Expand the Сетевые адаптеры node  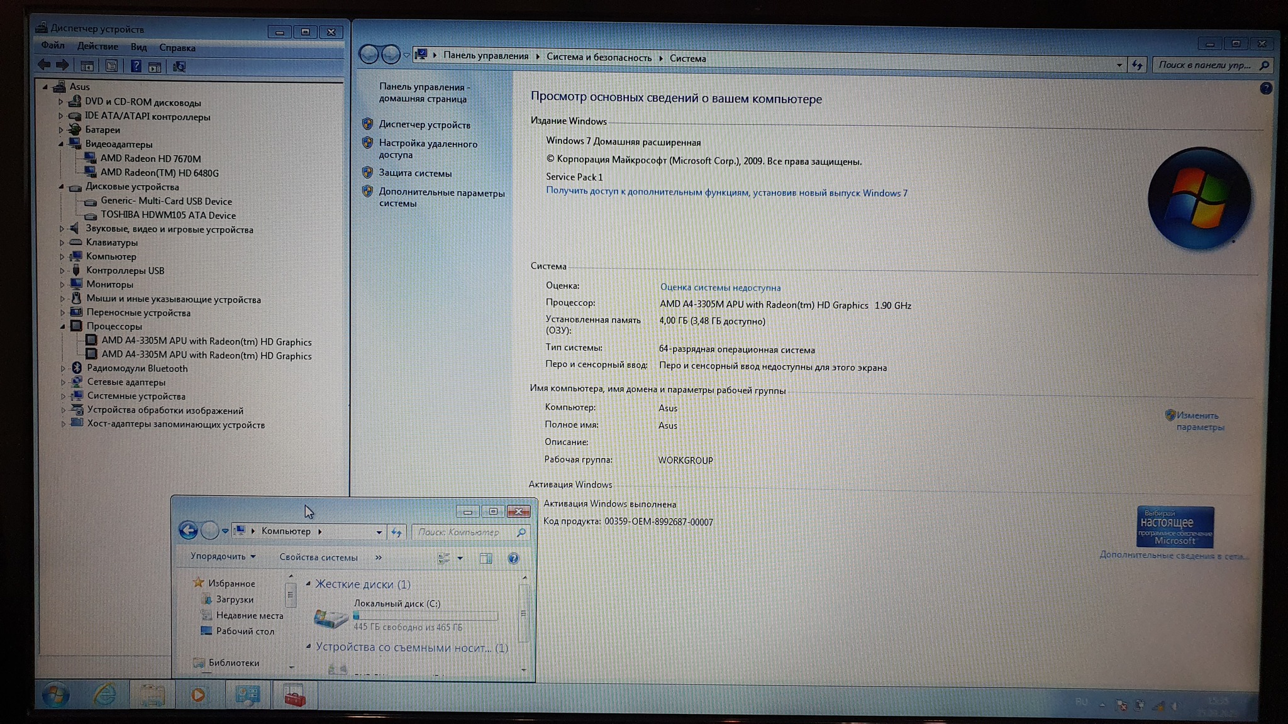pos(63,382)
